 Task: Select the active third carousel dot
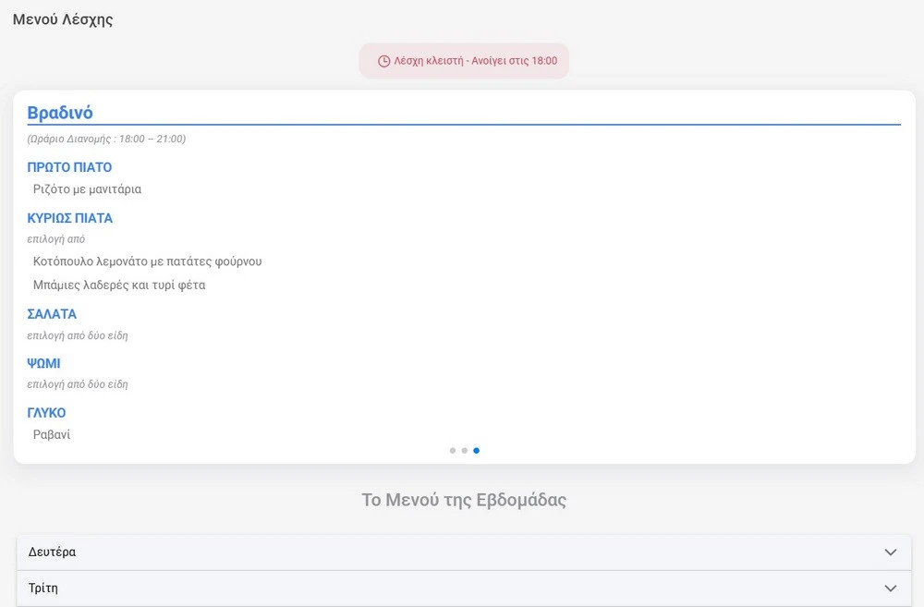[x=476, y=451]
